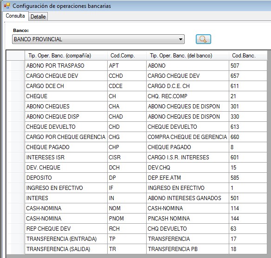Select the BANCO PROVINCIAL combo box
The image size is (271, 258).
pyautogui.click(x=98, y=39)
